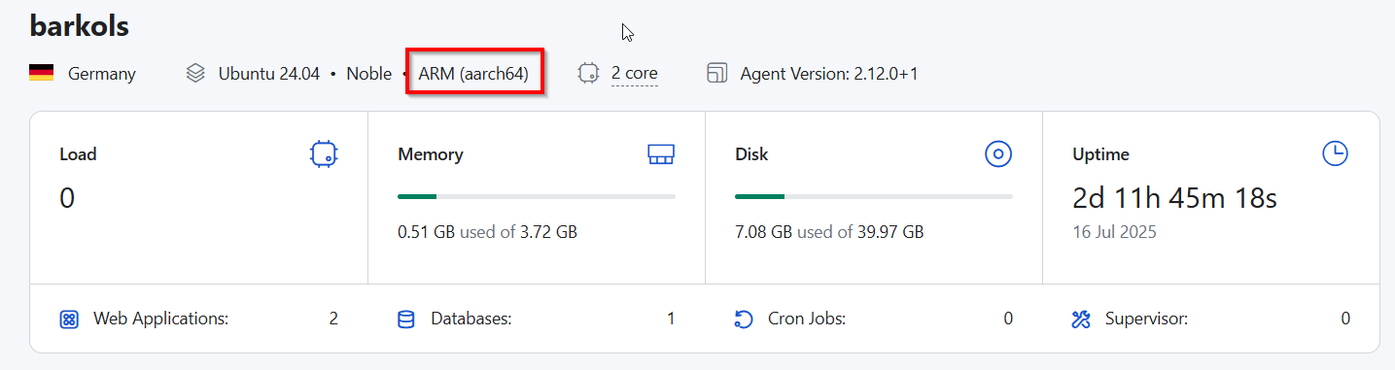Viewport: 1395px width, 370px height.
Task: Select the ARM (aarch64) architecture label
Action: [x=473, y=74]
